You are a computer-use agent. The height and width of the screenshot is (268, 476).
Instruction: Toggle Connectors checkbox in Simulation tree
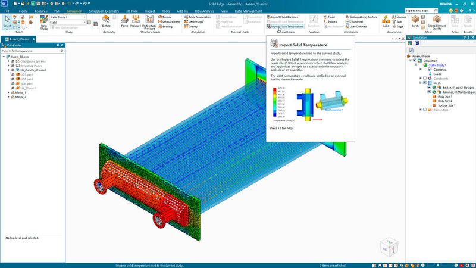[x=425, y=110]
